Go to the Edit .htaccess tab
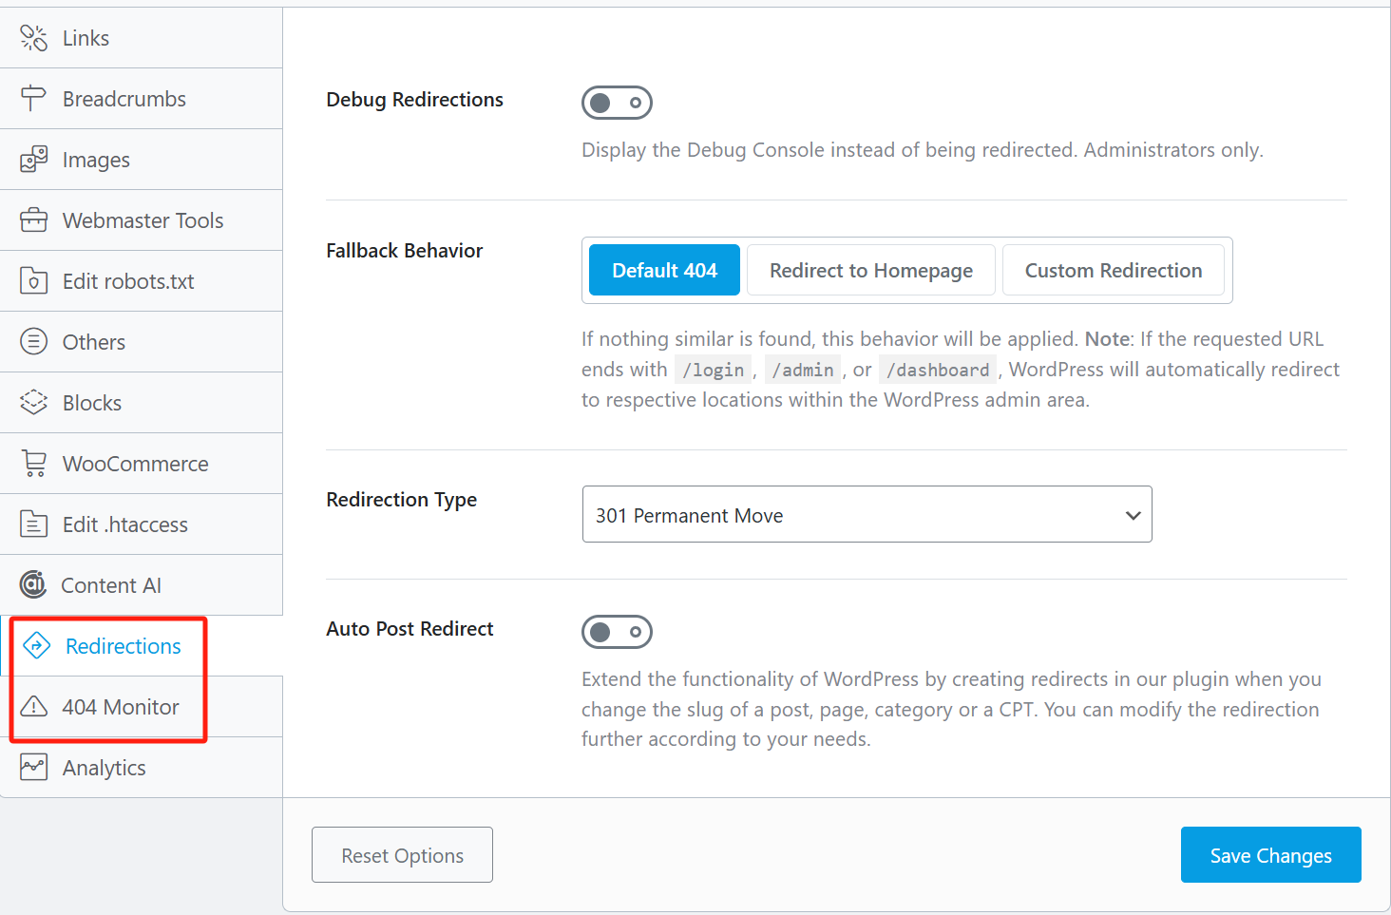Viewport: 1391px width, 915px height. (x=124, y=524)
